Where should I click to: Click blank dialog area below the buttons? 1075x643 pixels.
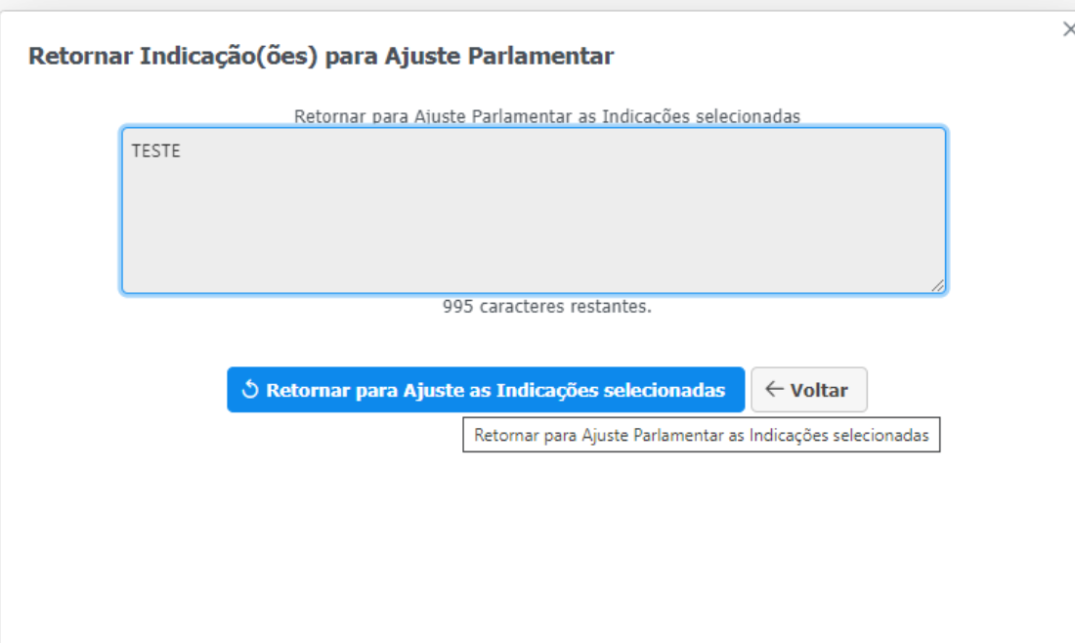[x=537, y=547]
